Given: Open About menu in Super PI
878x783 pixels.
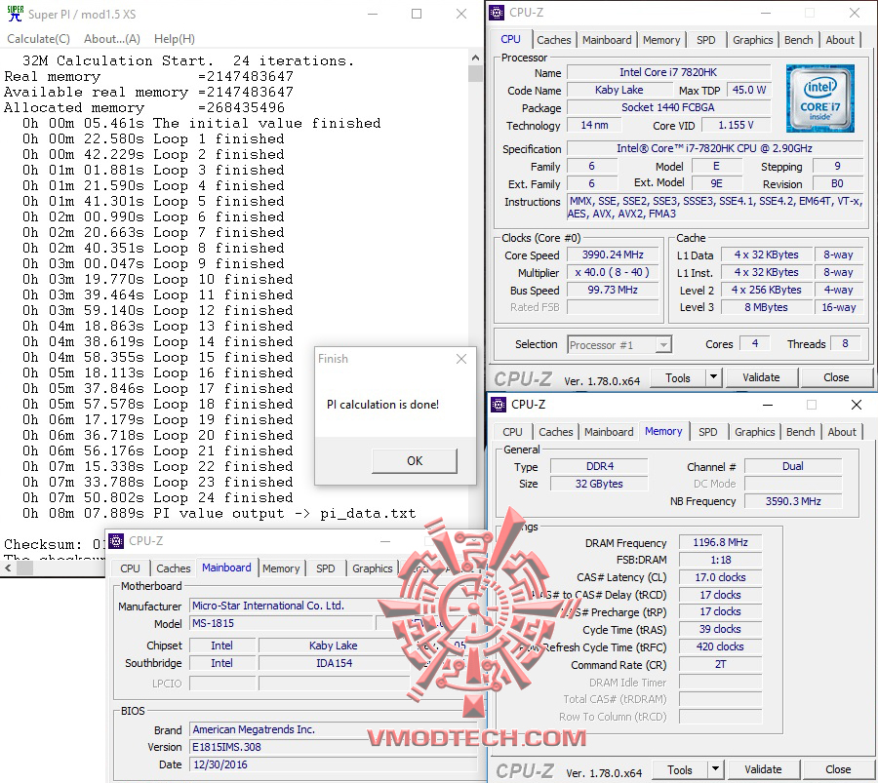Looking at the screenshot, I should [112, 39].
